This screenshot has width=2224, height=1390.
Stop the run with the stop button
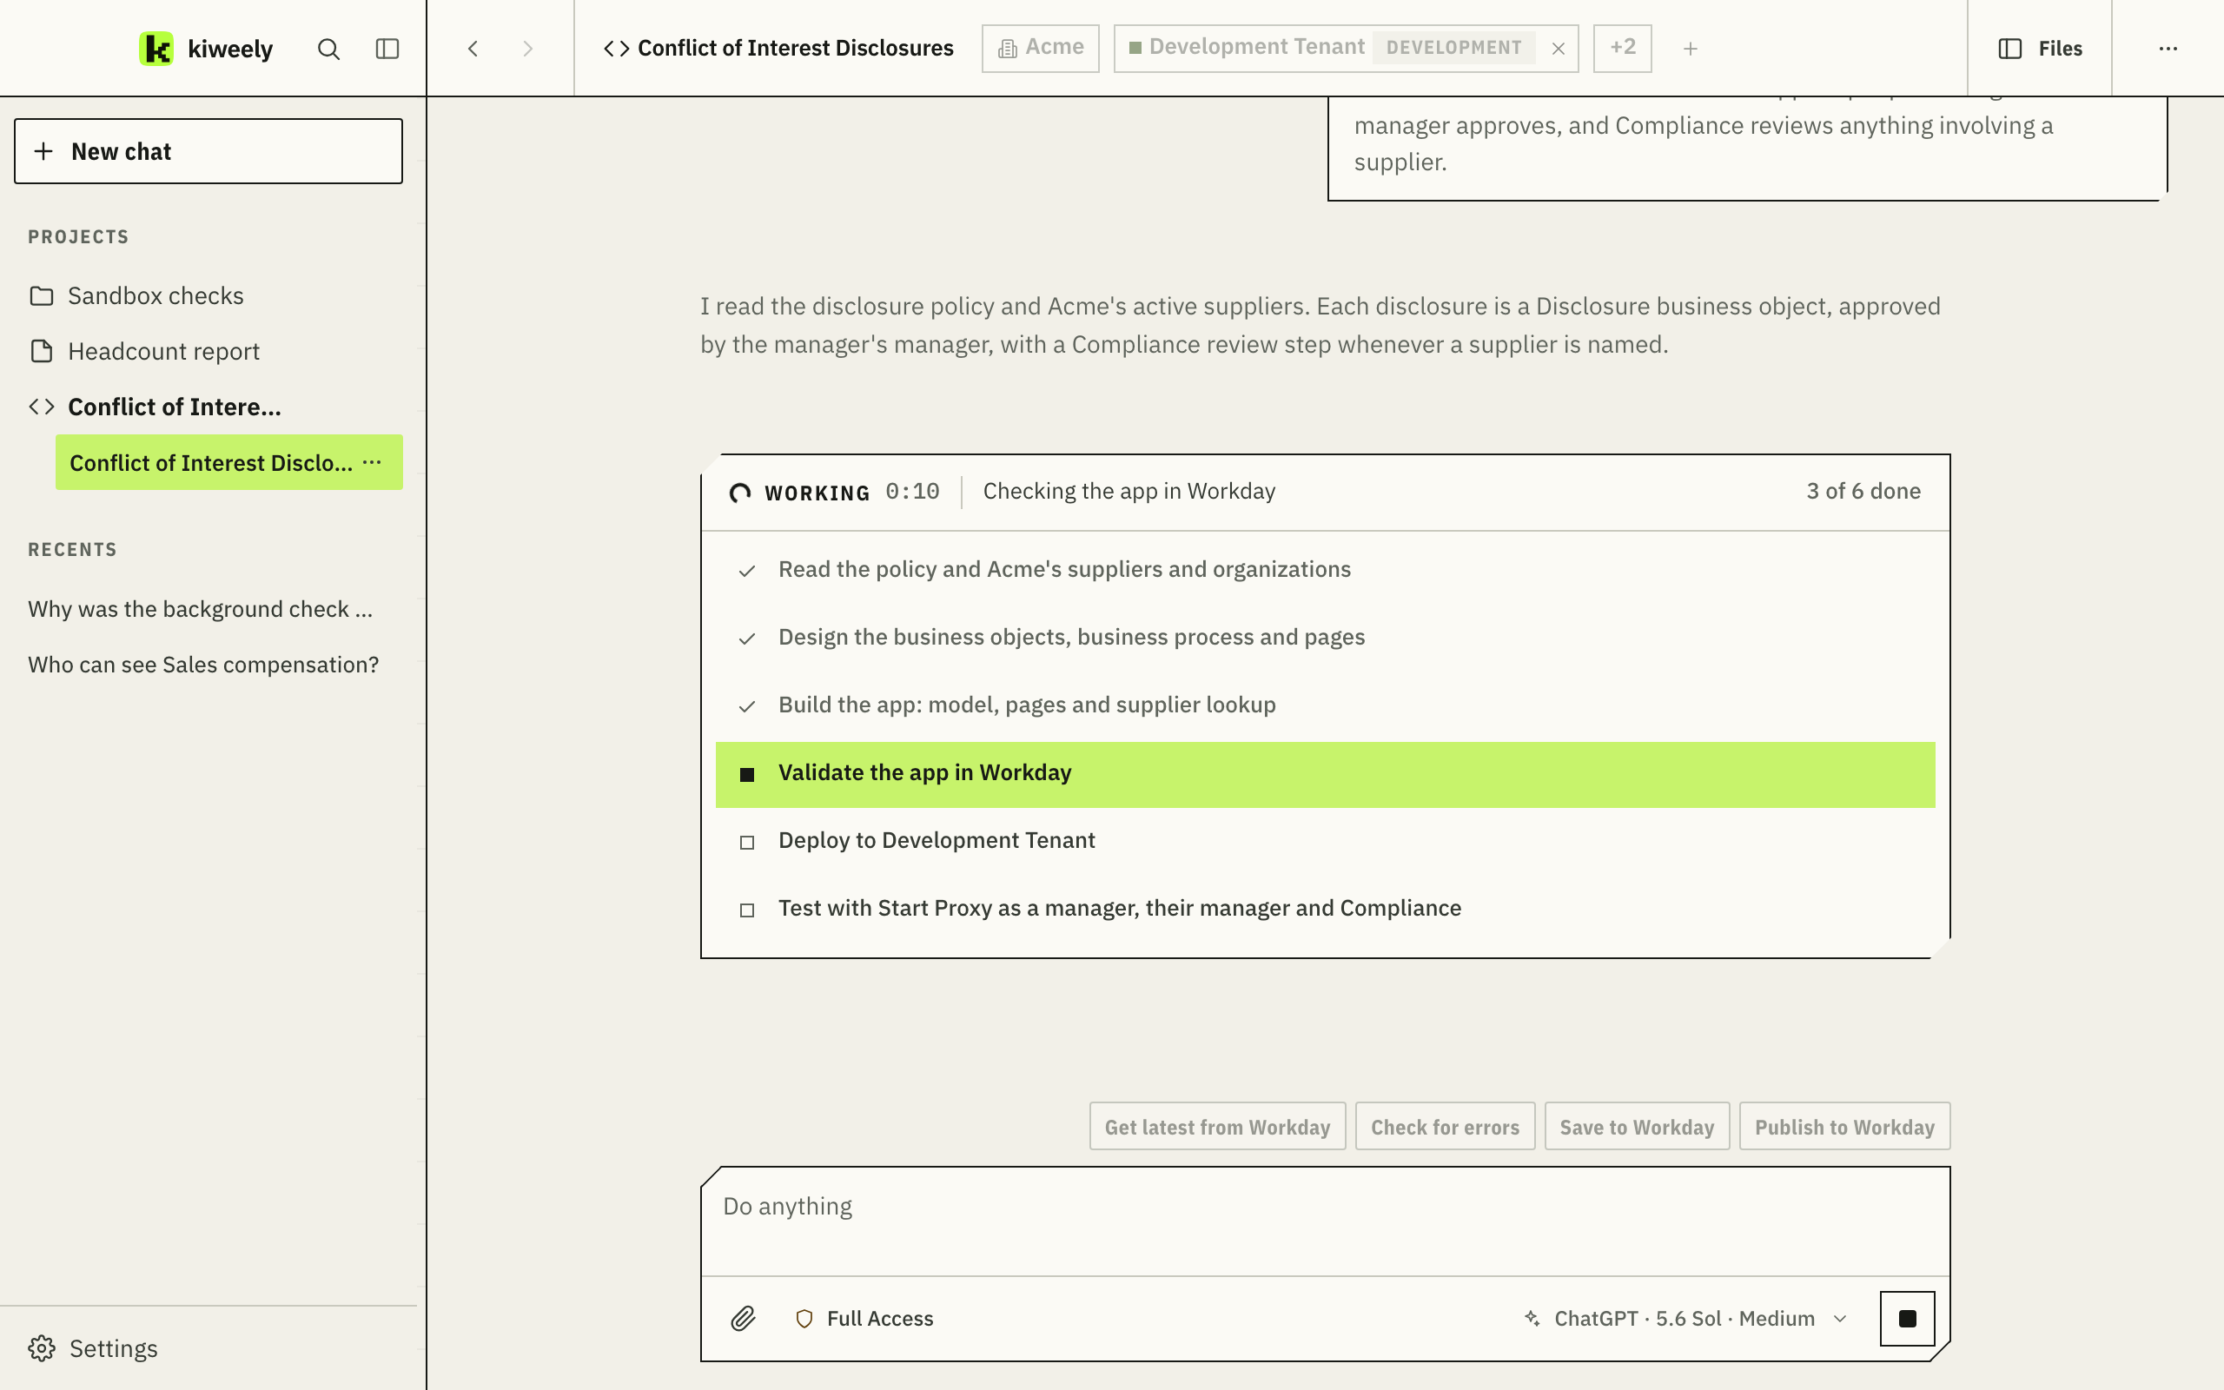point(1907,1318)
